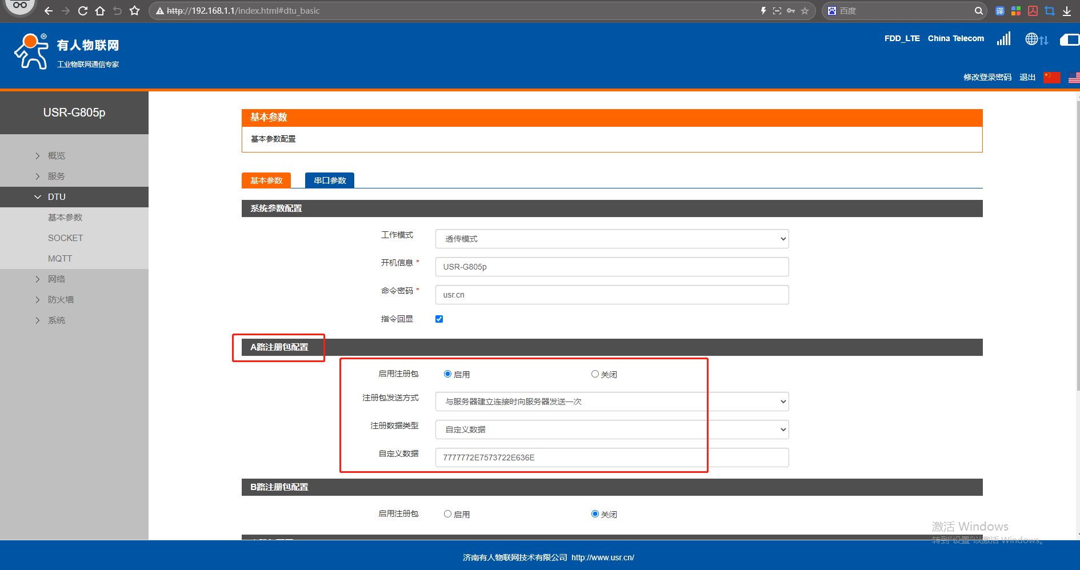Open the browser downloads arrow icon
Screen dimensions: 1080x570
(1067, 11)
